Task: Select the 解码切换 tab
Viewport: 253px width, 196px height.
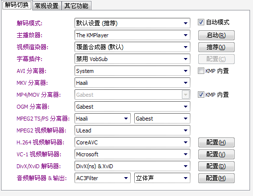Action: pyautogui.click(x=17, y=5)
